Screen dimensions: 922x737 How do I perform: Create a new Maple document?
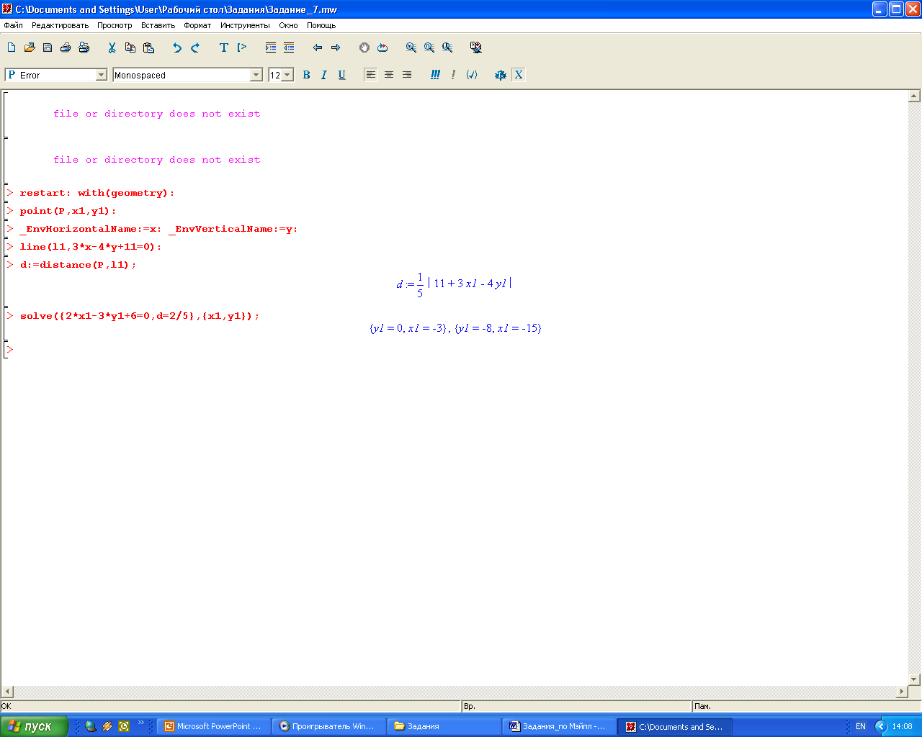[x=12, y=48]
